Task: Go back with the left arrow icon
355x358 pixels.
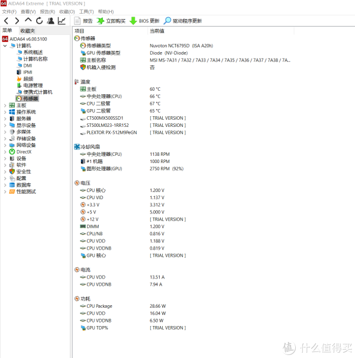Action: click(x=6, y=21)
